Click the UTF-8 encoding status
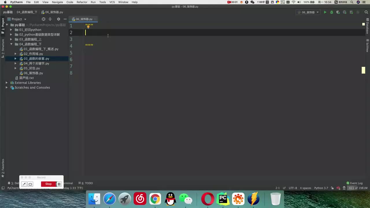370x208 pixels. coord(293,188)
